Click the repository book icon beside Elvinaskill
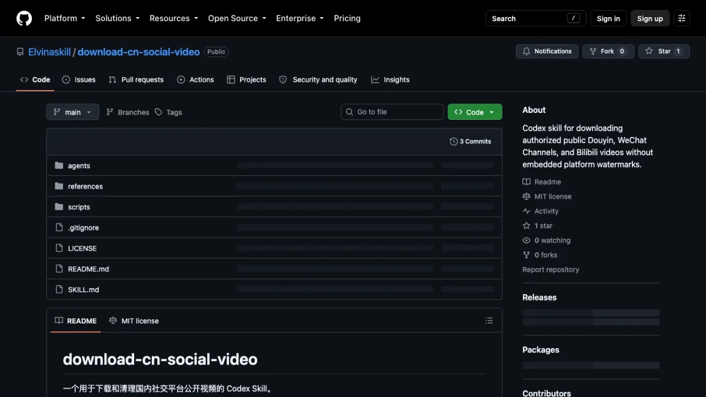 coord(20,52)
